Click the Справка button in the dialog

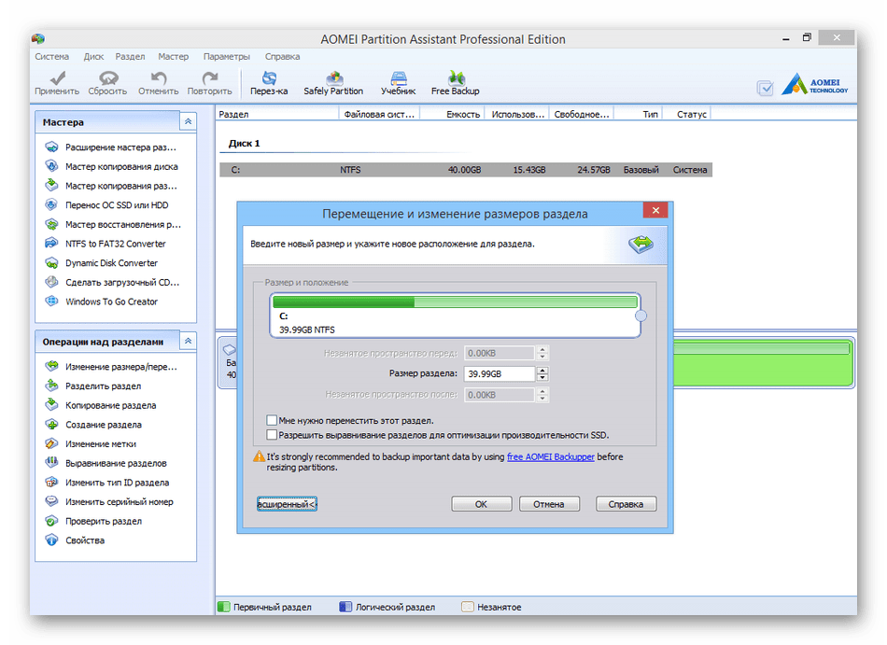[x=627, y=504]
